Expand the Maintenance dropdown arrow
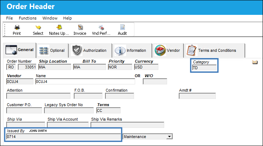This screenshot has width=263, height=146. point(169,137)
